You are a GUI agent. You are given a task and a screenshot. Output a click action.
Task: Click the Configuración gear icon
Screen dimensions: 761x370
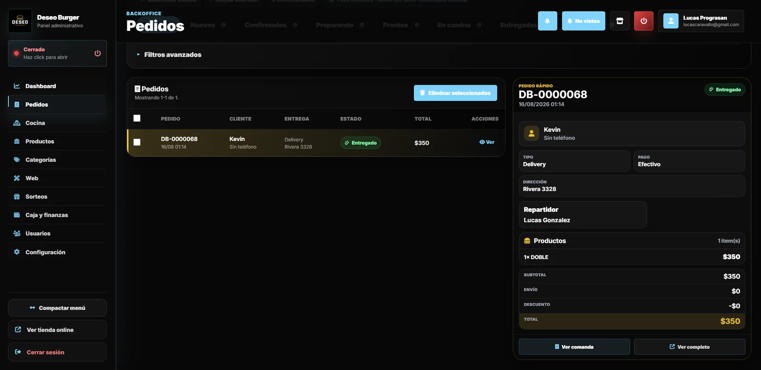pyautogui.click(x=17, y=252)
